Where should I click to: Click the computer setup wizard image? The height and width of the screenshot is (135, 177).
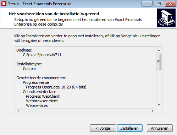tap(166, 18)
